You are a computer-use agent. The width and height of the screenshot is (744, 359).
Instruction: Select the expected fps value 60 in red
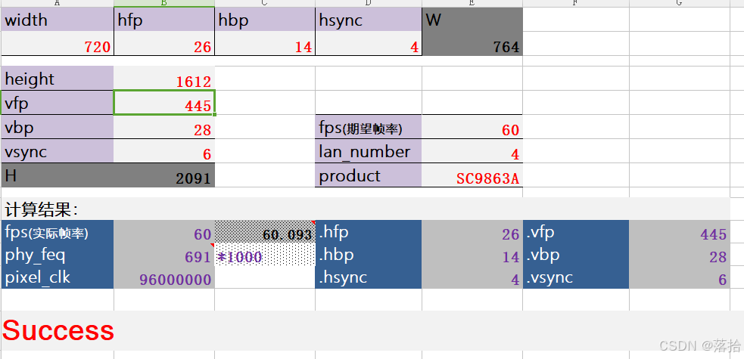click(x=472, y=127)
